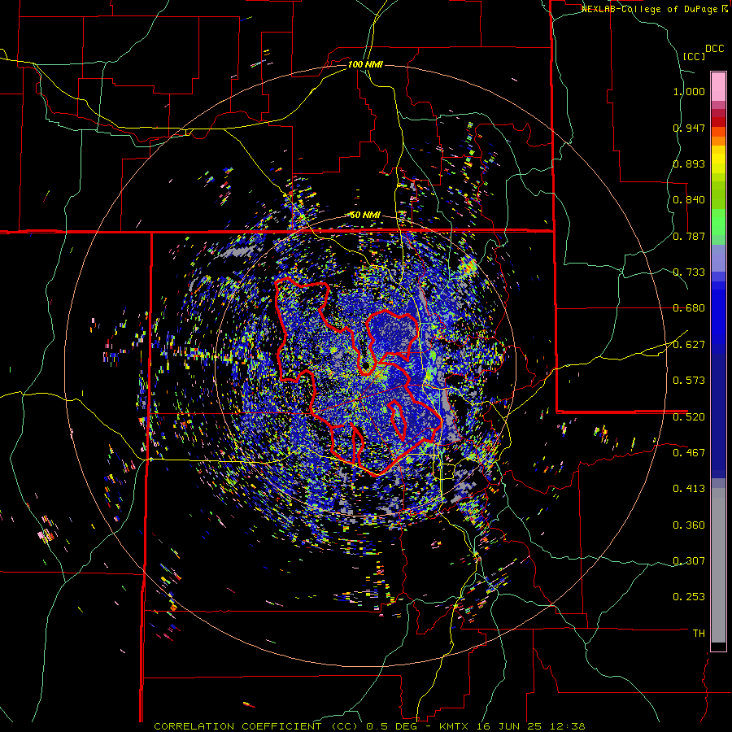Click the 0.627 legend value
The height and width of the screenshot is (732, 732).
[689, 345]
